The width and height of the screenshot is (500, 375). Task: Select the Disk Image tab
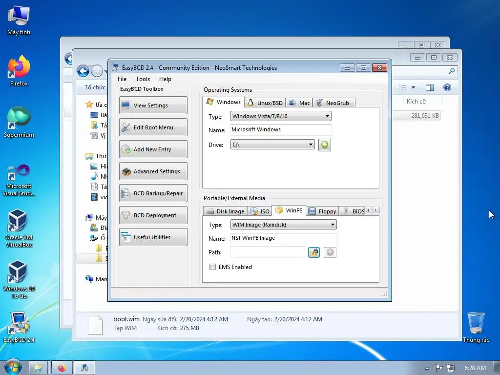(x=225, y=211)
